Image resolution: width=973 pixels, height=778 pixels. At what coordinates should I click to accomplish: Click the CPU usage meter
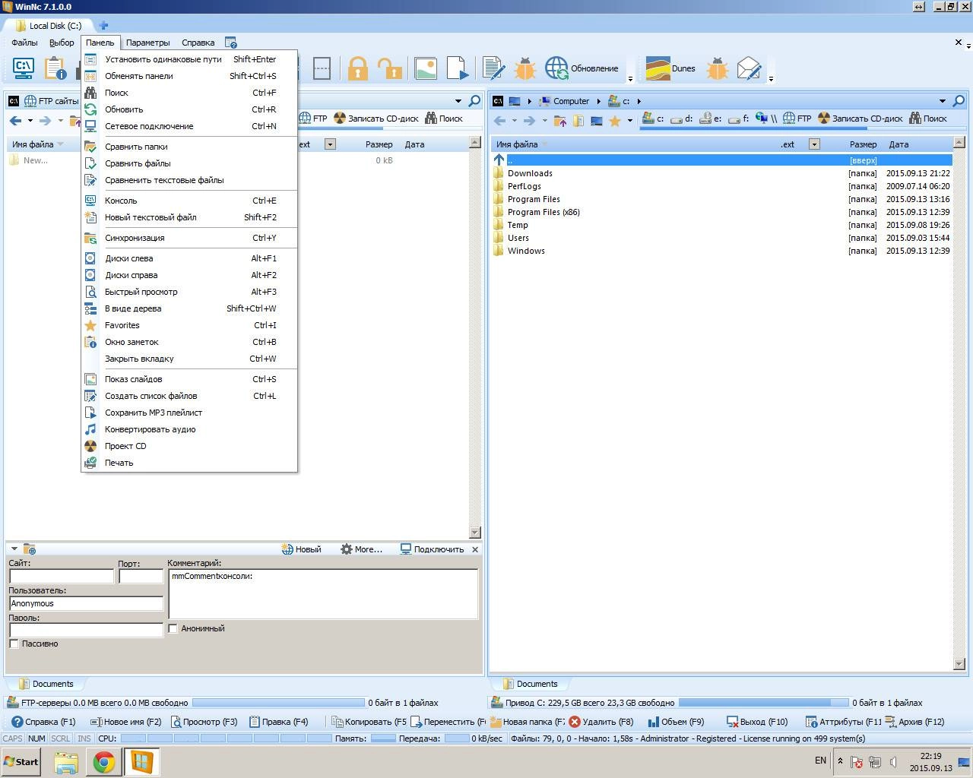click(x=226, y=738)
